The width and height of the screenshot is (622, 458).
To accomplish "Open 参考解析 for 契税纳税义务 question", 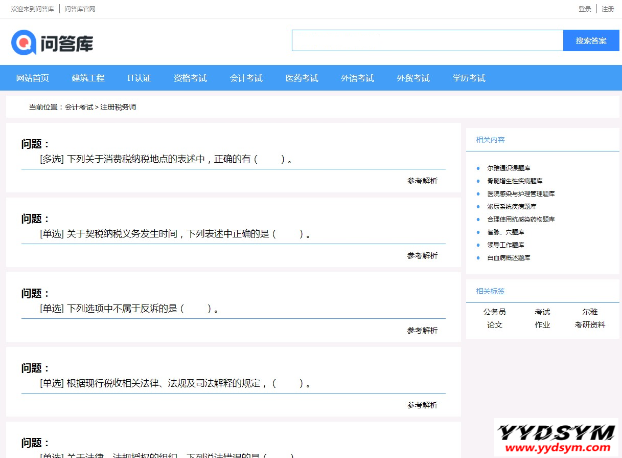I will [422, 256].
